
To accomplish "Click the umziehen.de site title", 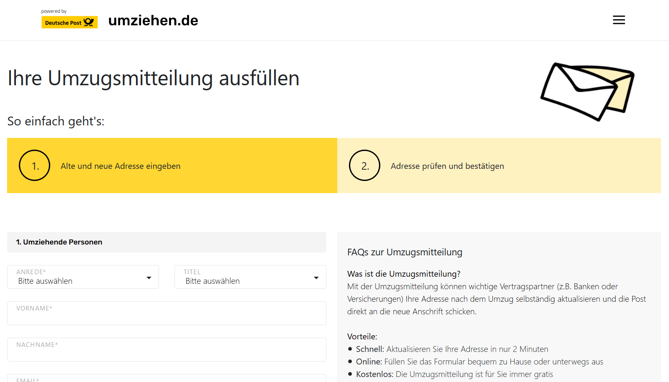I will point(153,20).
